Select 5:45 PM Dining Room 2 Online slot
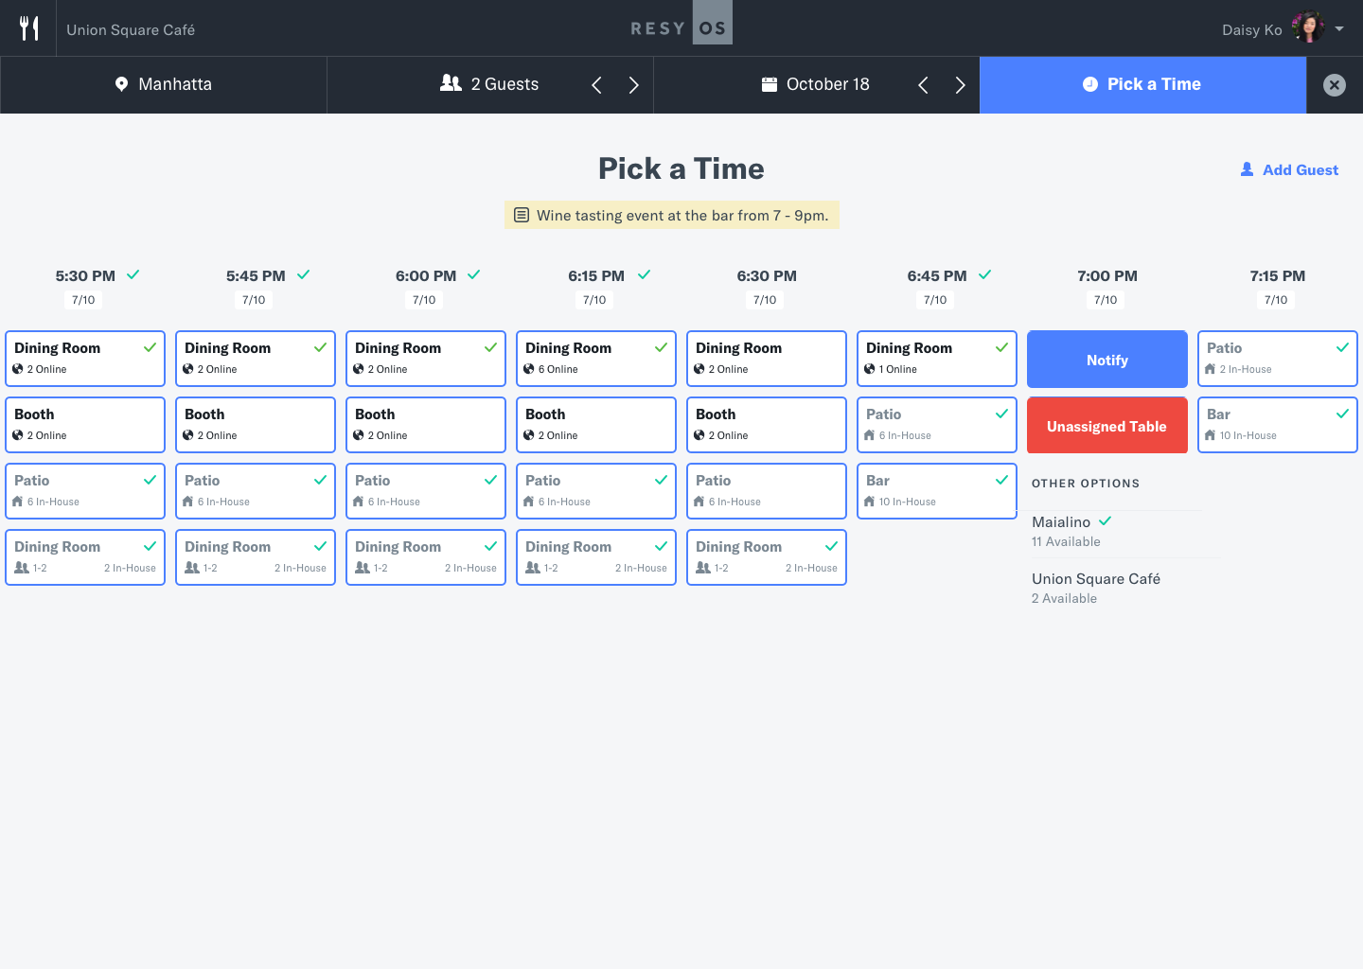This screenshot has height=969, width=1363. tap(256, 359)
